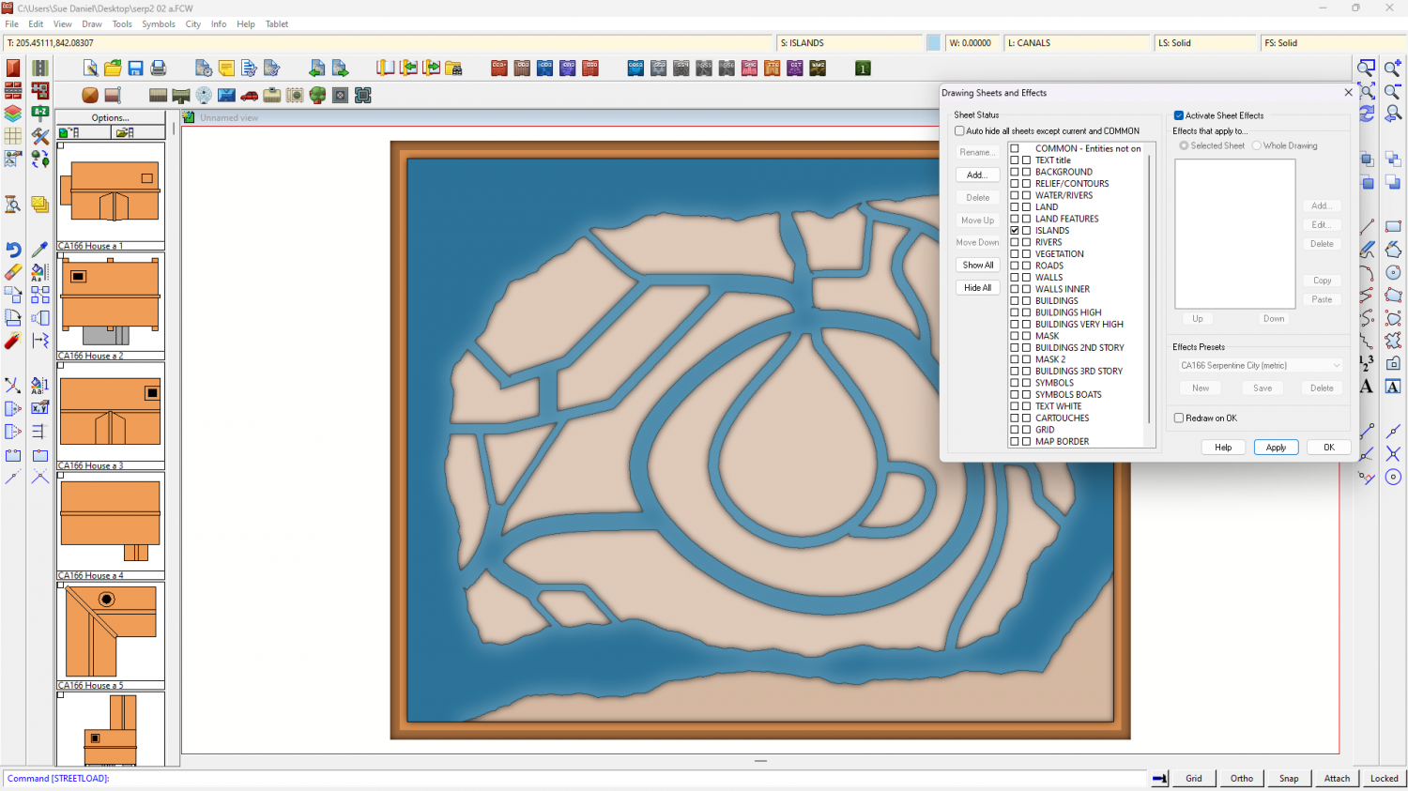
Task: Click the orange terrain fill icon
Action: coord(90,95)
